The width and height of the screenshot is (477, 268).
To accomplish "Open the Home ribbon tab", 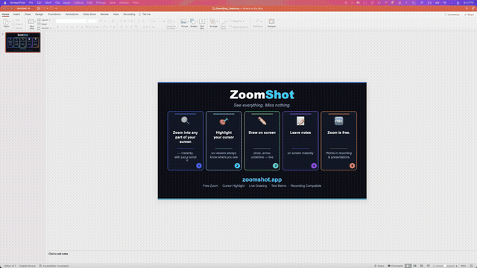I will point(5,14).
